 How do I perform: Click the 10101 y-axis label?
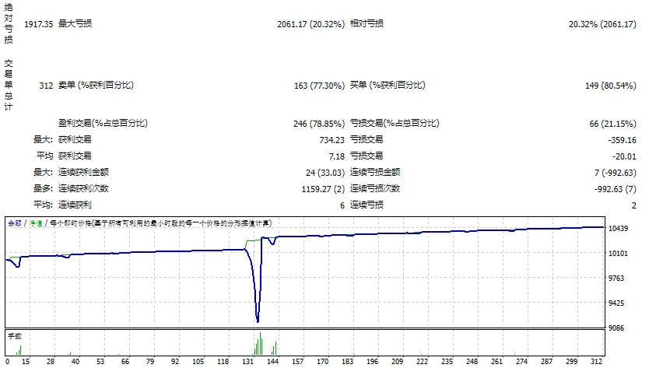618,254
